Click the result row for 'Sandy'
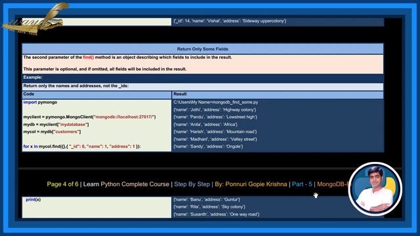The image size is (420, 236). coord(209,146)
